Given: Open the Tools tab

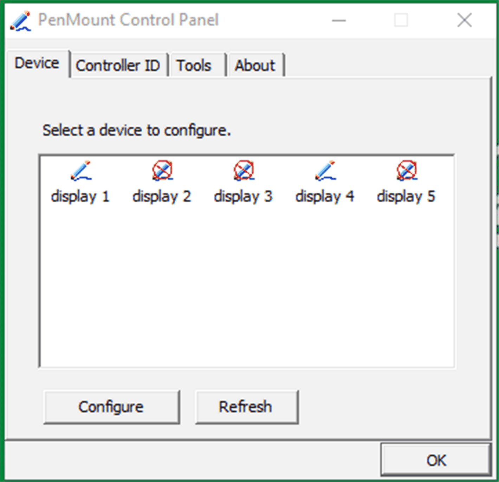Looking at the screenshot, I should pos(194,65).
